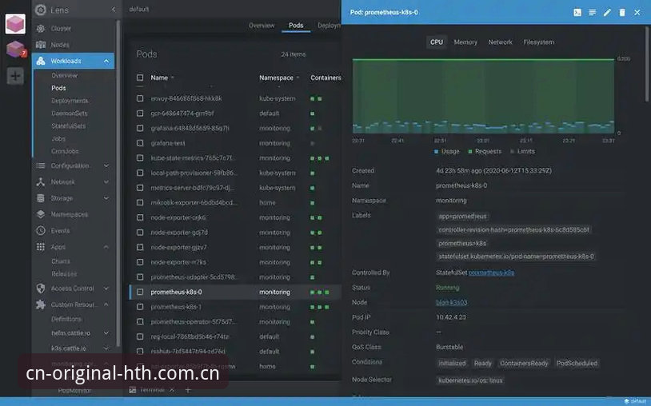This screenshot has width=651, height=406.
Task: Click the Network icon in sidebar
Action: point(41,182)
